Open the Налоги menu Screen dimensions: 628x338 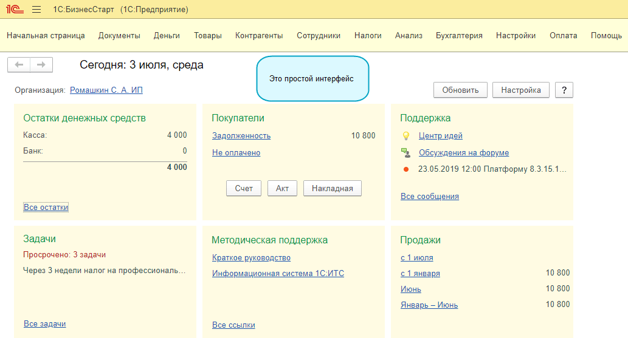pos(368,36)
